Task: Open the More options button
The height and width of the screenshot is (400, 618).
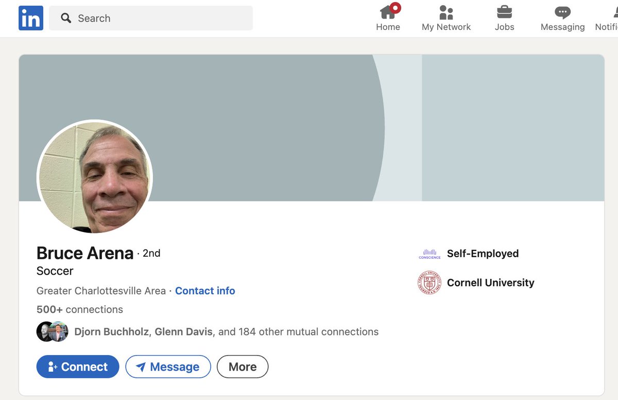Action: point(243,366)
